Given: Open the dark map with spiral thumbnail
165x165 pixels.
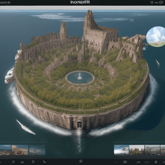Looking at the screenshot, I should [37, 150].
